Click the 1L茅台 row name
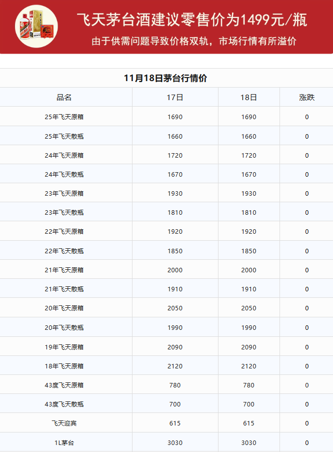The width and height of the screenshot is (333, 452). click(64, 442)
